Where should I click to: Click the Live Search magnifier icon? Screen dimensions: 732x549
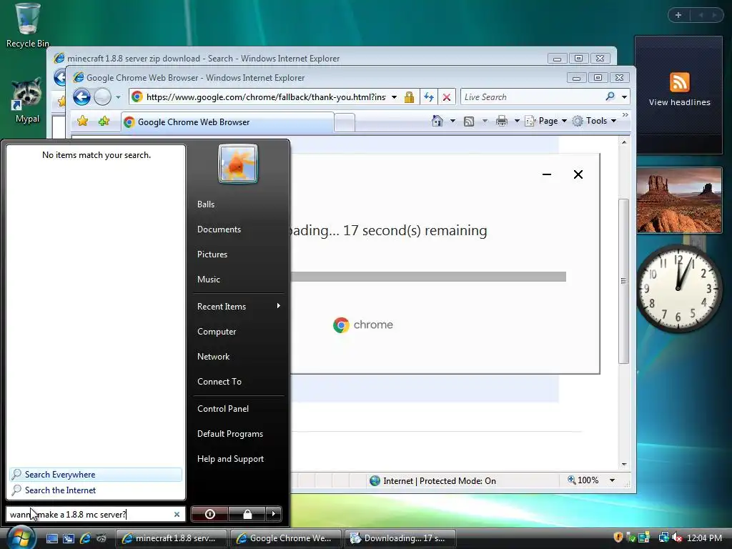tap(610, 97)
